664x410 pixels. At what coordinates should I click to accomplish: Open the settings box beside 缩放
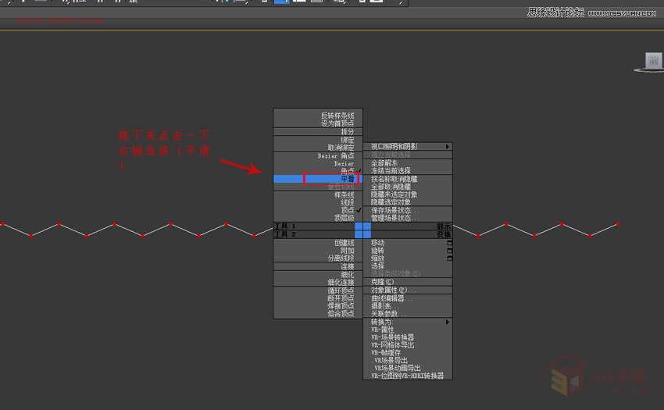[449, 258]
